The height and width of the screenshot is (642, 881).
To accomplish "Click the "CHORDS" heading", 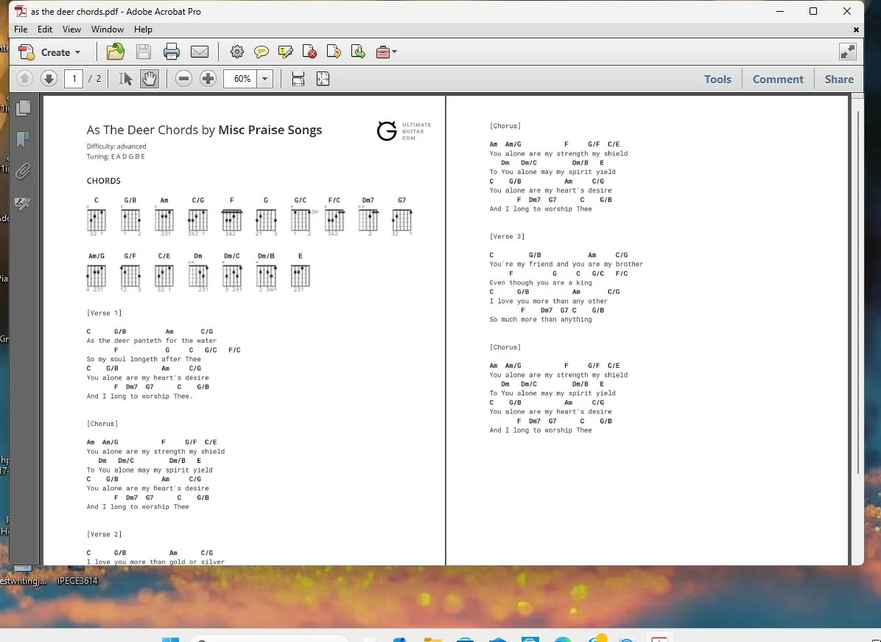I will (103, 181).
